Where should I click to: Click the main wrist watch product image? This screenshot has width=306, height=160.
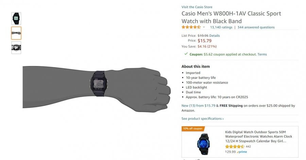point(97,89)
